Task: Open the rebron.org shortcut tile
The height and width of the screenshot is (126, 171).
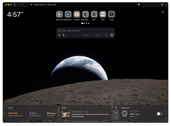Action: [59, 14]
